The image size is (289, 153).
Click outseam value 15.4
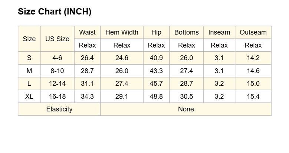253,96
